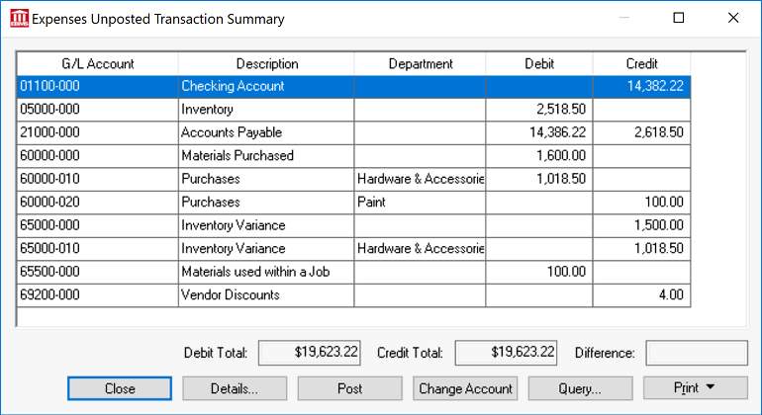762x415 pixels.
Task: Click the empty Difference field
Action: [x=697, y=353]
